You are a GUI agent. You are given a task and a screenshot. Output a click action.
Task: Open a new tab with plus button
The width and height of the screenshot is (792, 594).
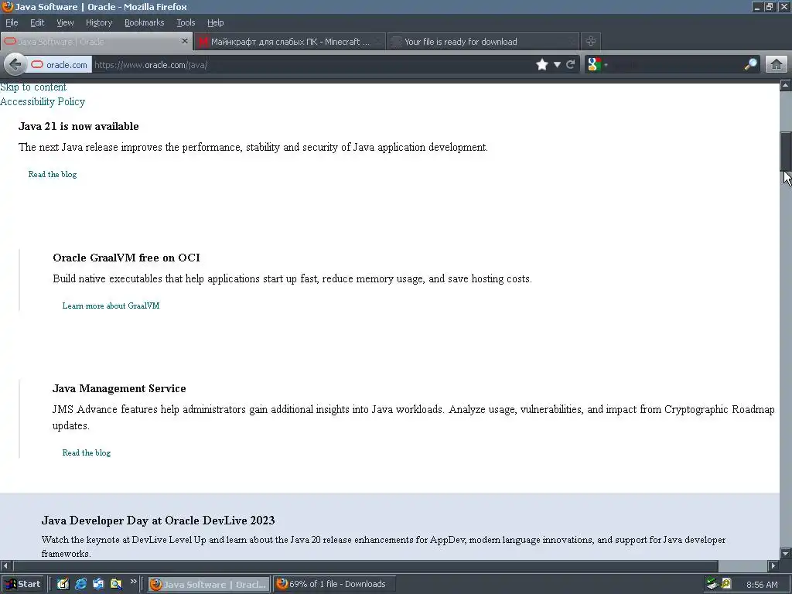coord(590,42)
